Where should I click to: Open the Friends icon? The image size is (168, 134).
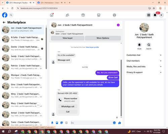(x=67, y=15)
